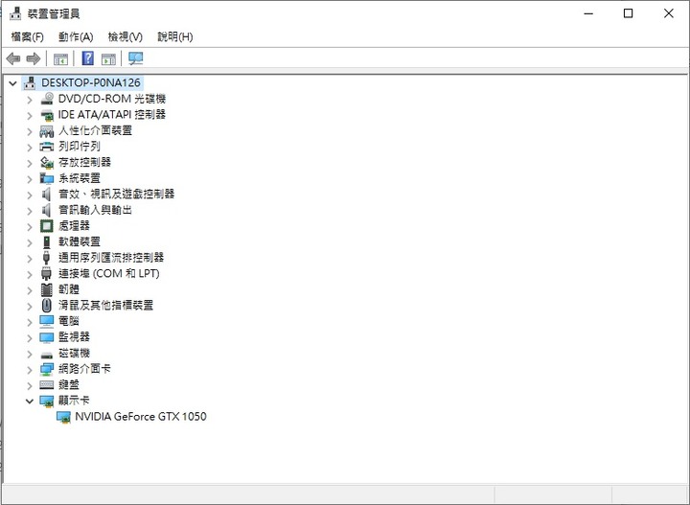Maximize the 裝置管理員 window
The width and height of the screenshot is (690, 505).
point(628,13)
